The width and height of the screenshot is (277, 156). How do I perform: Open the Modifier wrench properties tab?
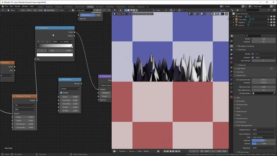[x=232, y=71]
